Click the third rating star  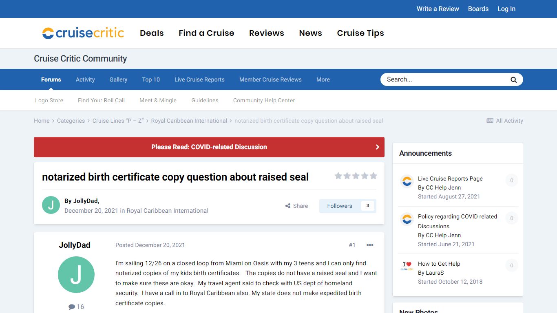pyautogui.click(x=356, y=176)
